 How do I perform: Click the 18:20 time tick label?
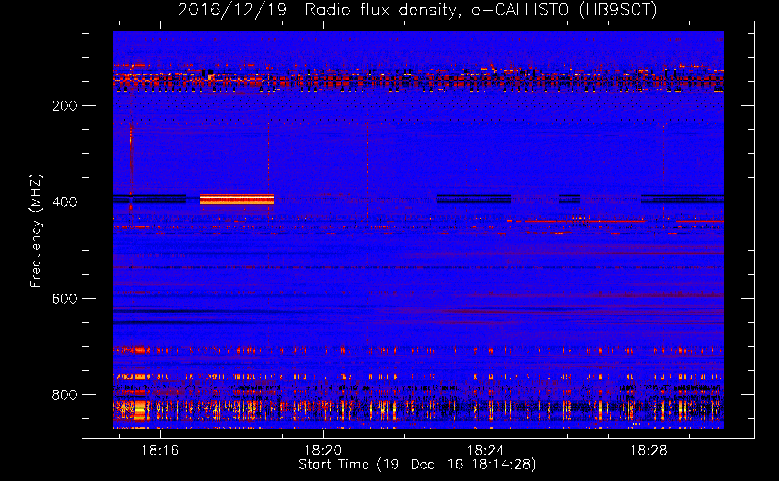coord(323,450)
